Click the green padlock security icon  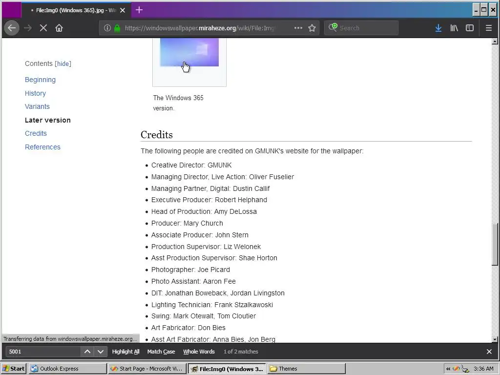tap(117, 28)
